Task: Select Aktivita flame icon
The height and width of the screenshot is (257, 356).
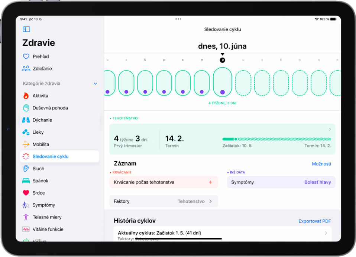Action: coord(26,96)
